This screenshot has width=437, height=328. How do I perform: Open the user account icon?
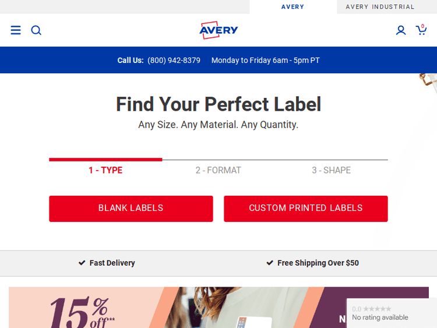click(x=401, y=30)
